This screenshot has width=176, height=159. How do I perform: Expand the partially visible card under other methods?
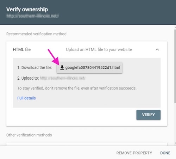pos(87,144)
